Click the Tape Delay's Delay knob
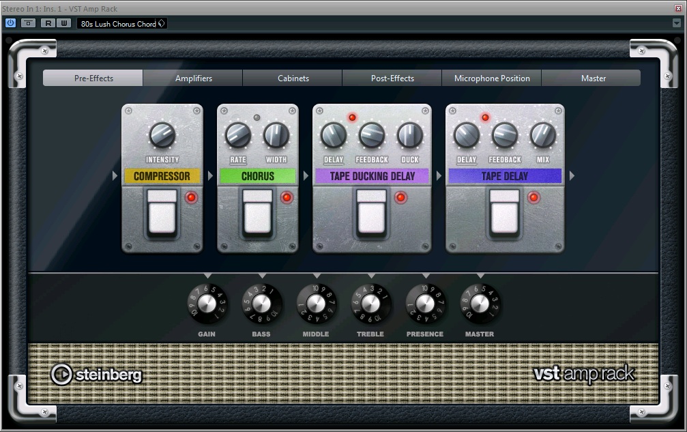This screenshot has height=432, width=687. click(467, 135)
